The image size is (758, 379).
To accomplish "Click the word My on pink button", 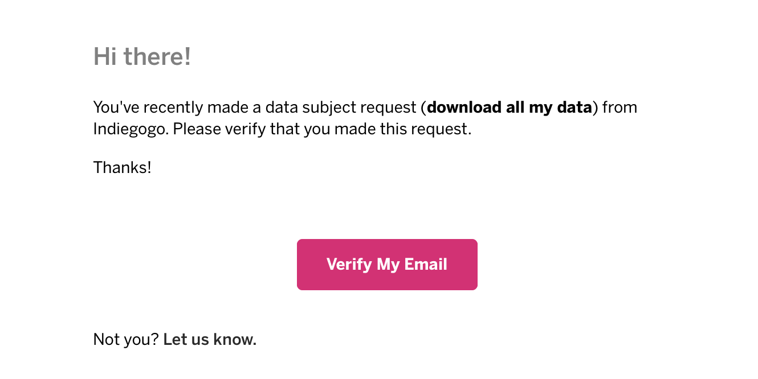I will (x=388, y=265).
